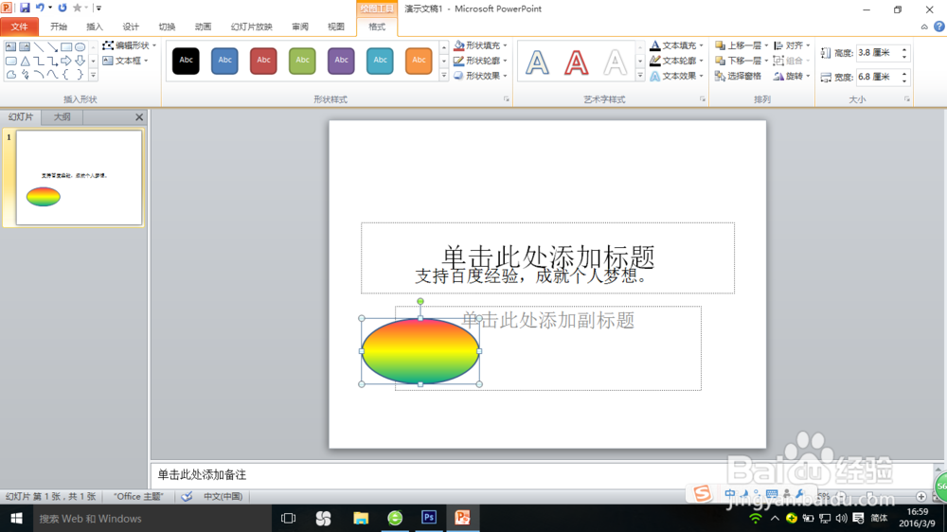Apply the blue outline WordArt style
Viewport: 947px width, 532px height.
[537, 62]
